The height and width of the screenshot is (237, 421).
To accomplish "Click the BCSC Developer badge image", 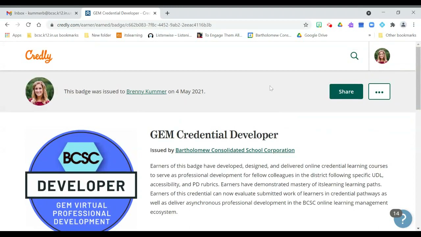I will click(x=81, y=180).
